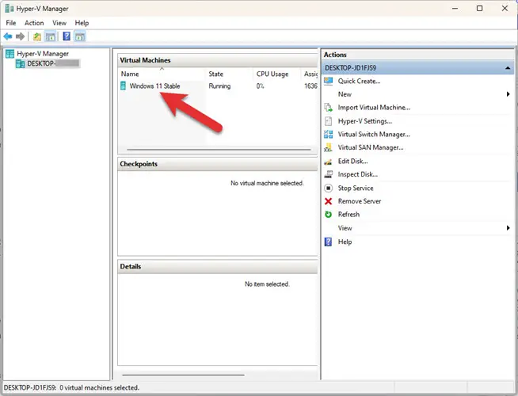The image size is (518, 396).
Task: Sort by the Name column header
Action: click(x=162, y=74)
